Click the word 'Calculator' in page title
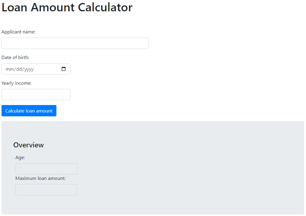 pyautogui.click(x=105, y=7)
